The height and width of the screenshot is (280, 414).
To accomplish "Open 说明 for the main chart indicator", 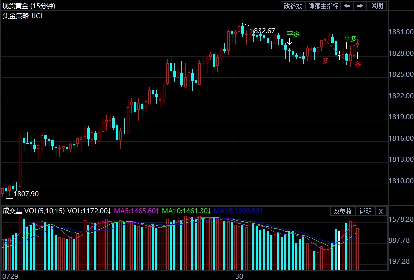I will [x=377, y=6].
